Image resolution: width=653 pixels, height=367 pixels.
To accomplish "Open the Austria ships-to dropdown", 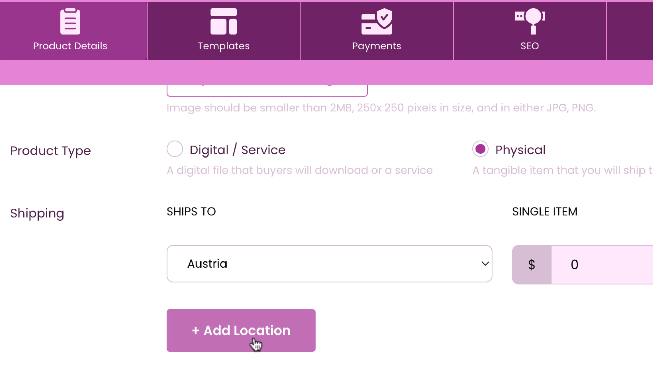I will [x=329, y=264].
